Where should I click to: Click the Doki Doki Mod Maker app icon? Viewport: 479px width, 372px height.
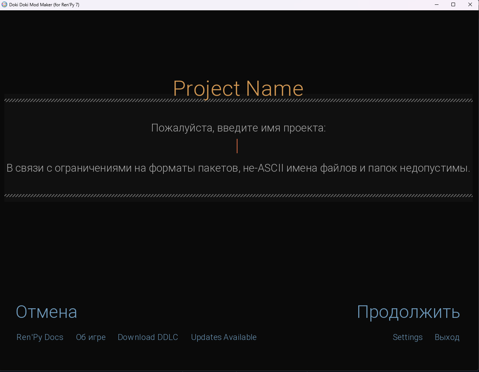click(x=4, y=4)
